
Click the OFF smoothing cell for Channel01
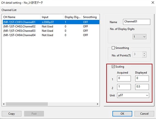point(86,22)
